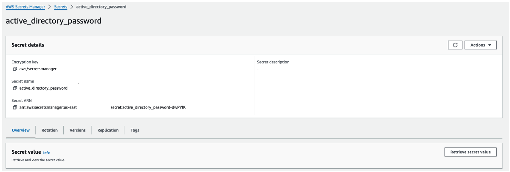This screenshot has height=172, width=510.
Task: Click the Secret description label
Action: click(x=273, y=62)
